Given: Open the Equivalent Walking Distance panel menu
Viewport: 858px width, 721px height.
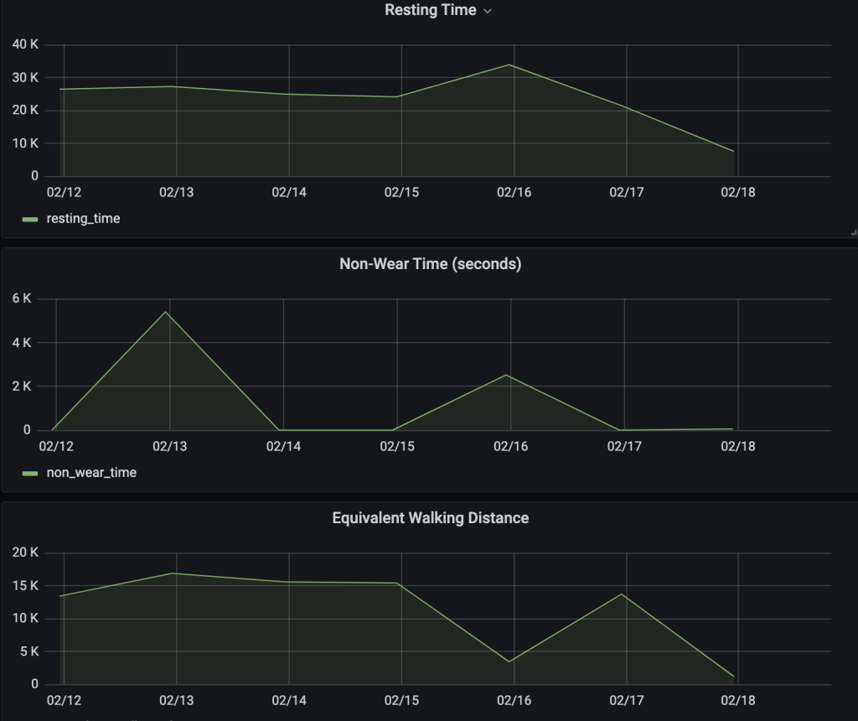Looking at the screenshot, I should tap(430, 518).
